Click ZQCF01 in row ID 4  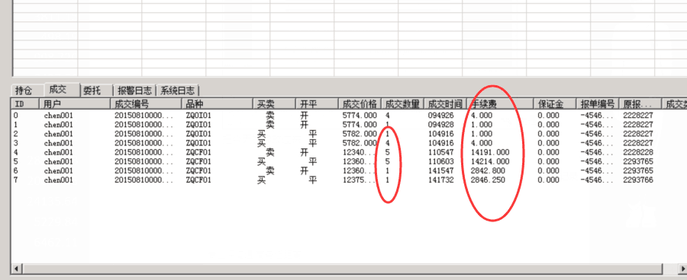[x=198, y=152]
